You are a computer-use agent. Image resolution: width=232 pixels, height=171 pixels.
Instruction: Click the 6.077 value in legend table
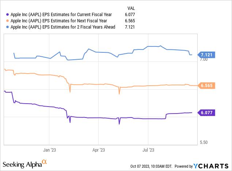pos(130,15)
